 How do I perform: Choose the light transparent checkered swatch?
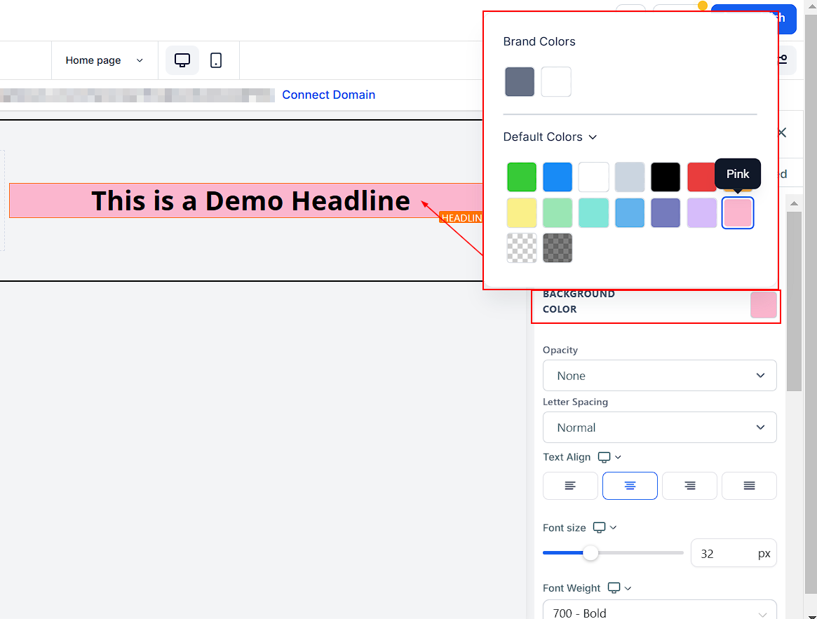pyautogui.click(x=522, y=248)
